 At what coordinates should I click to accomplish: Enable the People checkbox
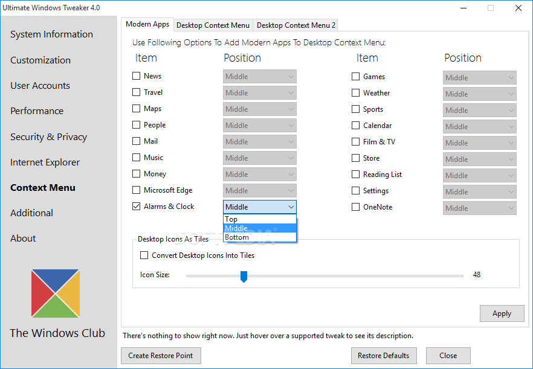tap(137, 124)
